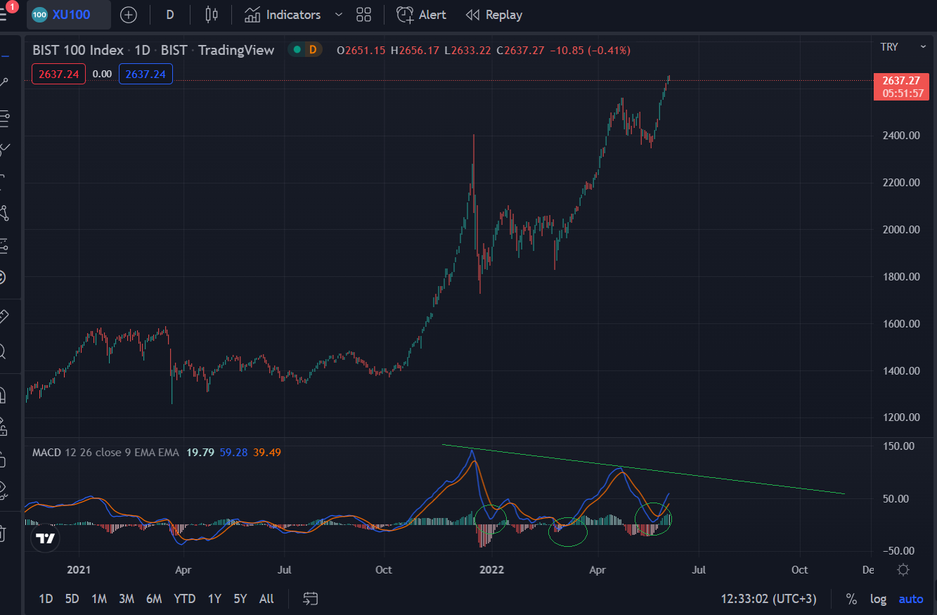Click the MACD histogram value 19.79
Screen dimensions: 937x615
click(x=199, y=453)
